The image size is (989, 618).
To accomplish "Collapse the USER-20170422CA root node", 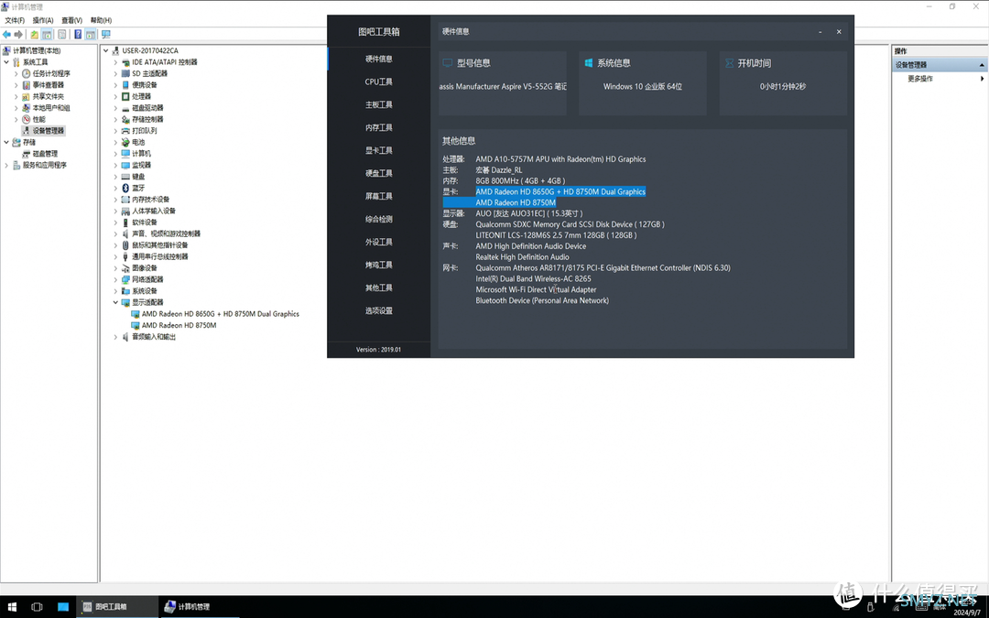I will point(105,50).
